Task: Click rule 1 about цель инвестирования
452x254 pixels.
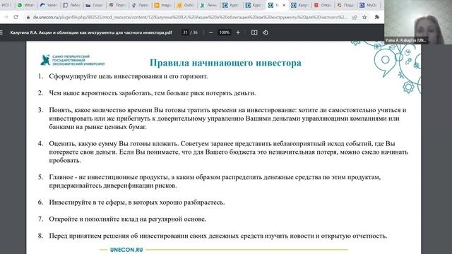Action: [129, 76]
